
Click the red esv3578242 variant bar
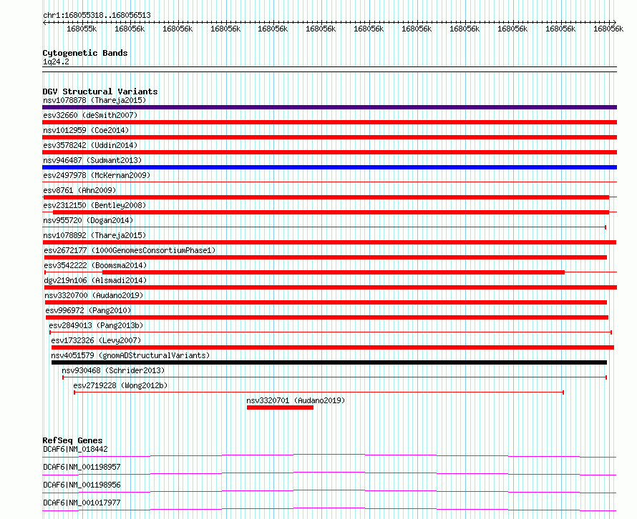point(329,152)
